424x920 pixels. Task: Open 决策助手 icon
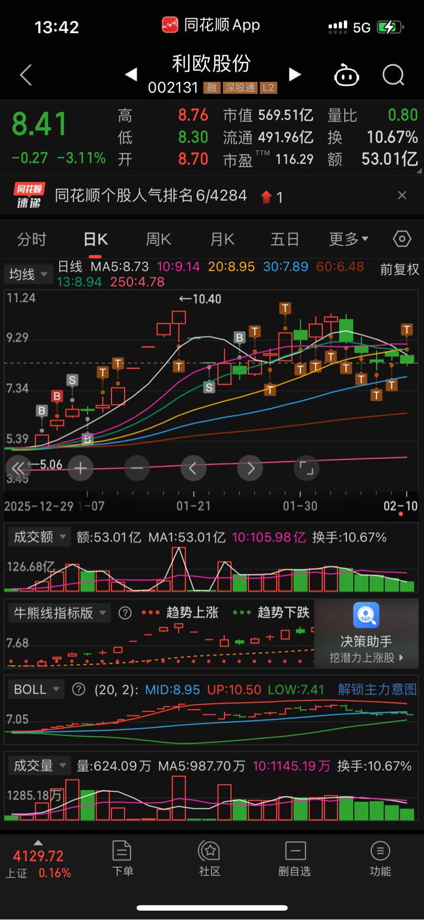pyautogui.click(x=366, y=615)
